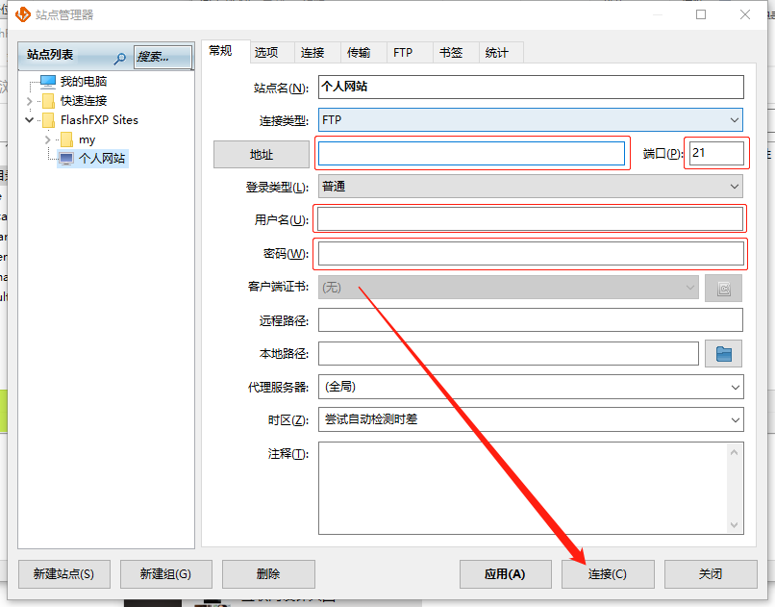The width and height of the screenshot is (775, 607).
Task: Select the 我的电脑 computer icon
Action: (x=48, y=82)
